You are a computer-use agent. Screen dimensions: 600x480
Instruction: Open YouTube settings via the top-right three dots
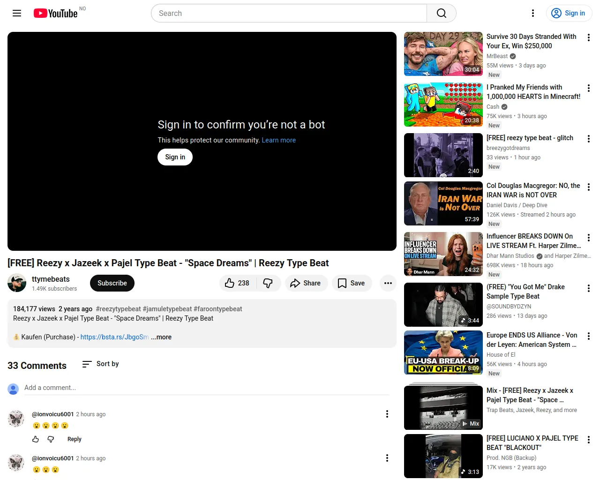click(x=533, y=13)
